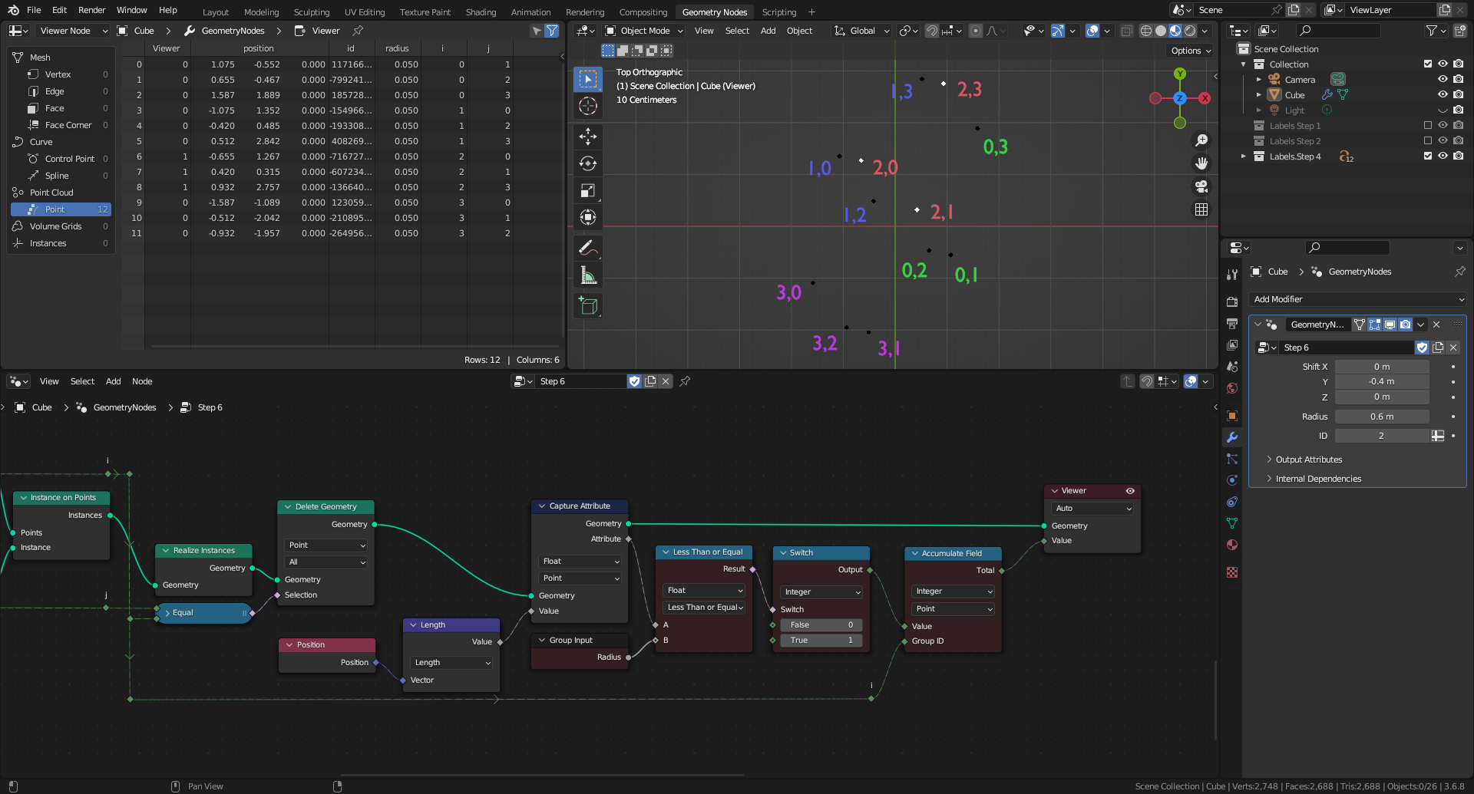Click the pan view hand icon
The height and width of the screenshot is (794, 1474).
coord(1201,163)
